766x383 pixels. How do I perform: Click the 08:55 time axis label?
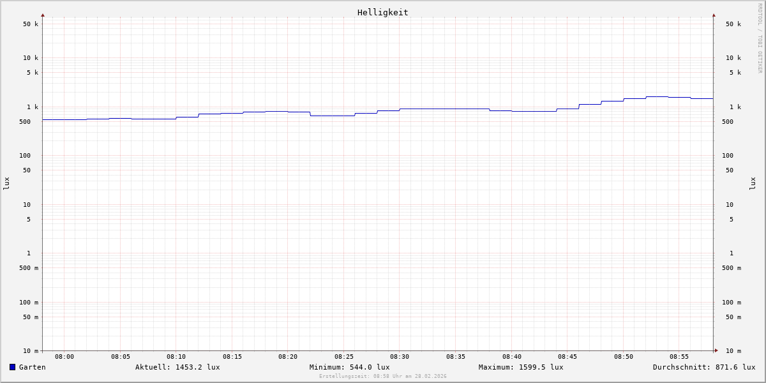pyautogui.click(x=679, y=357)
